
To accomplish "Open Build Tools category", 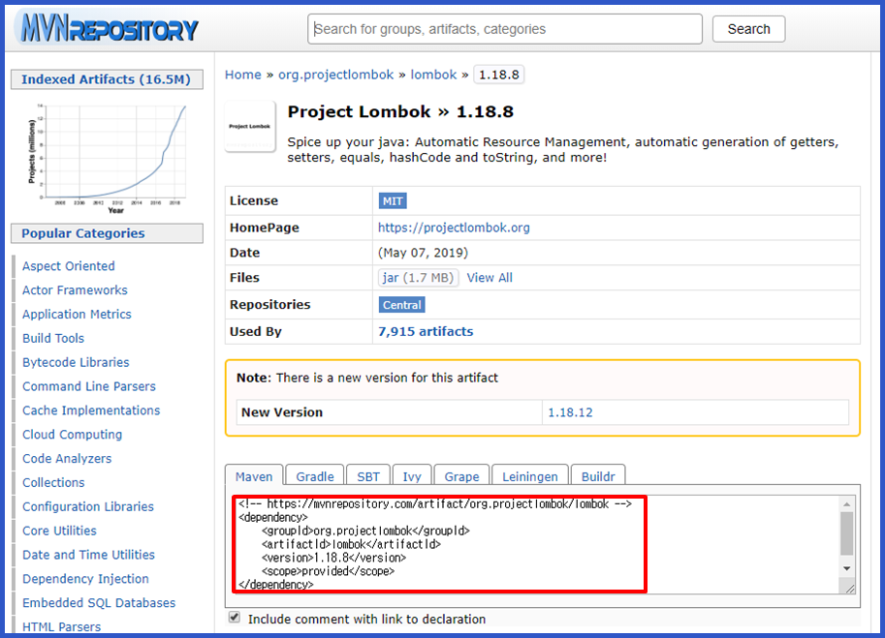I will click(x=53, y=338).
